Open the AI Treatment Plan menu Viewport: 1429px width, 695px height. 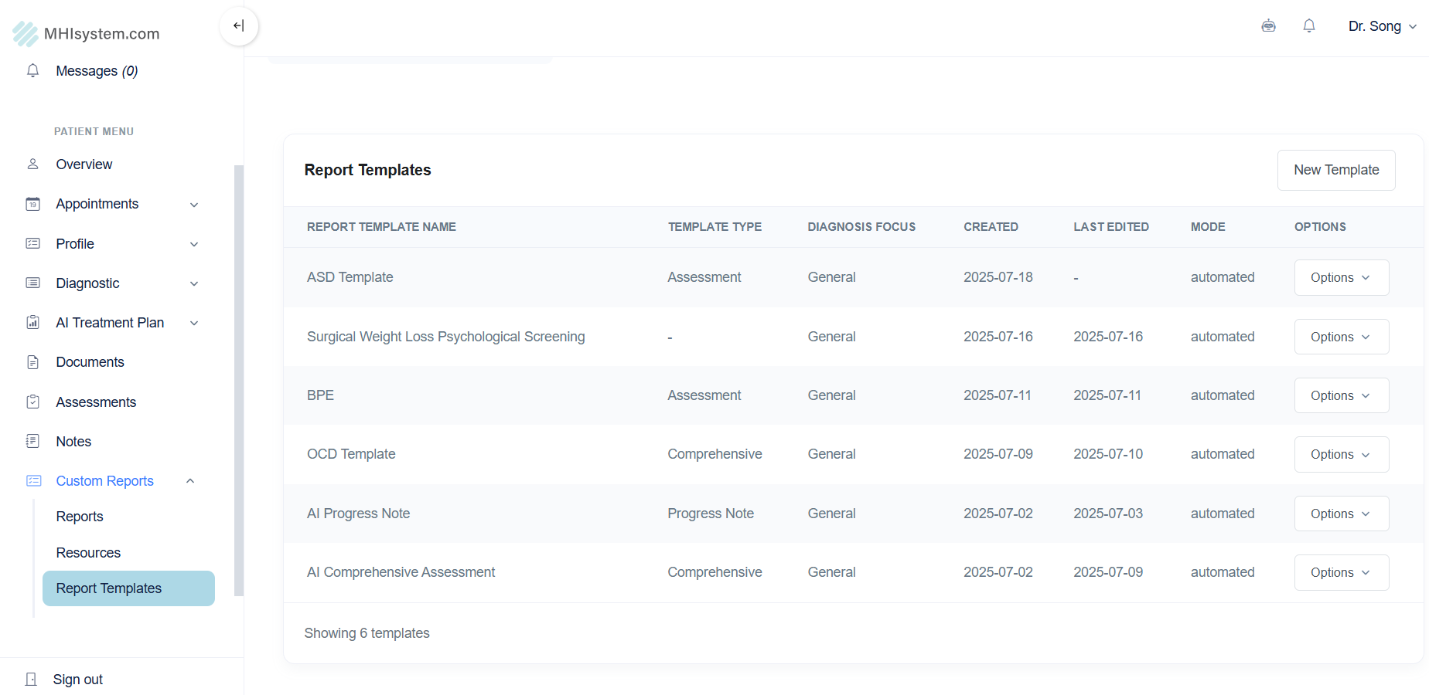[x=110, y=323]
